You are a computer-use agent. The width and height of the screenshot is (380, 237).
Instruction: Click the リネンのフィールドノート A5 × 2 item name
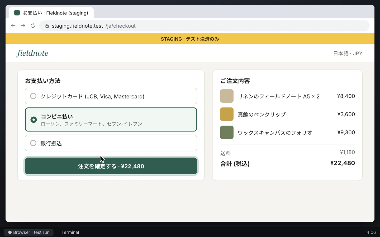(279, 96)
